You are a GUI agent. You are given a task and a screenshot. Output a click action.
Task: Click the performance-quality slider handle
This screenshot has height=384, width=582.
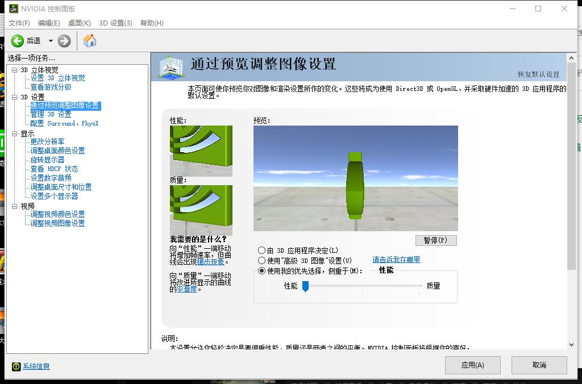click(306, 287)
